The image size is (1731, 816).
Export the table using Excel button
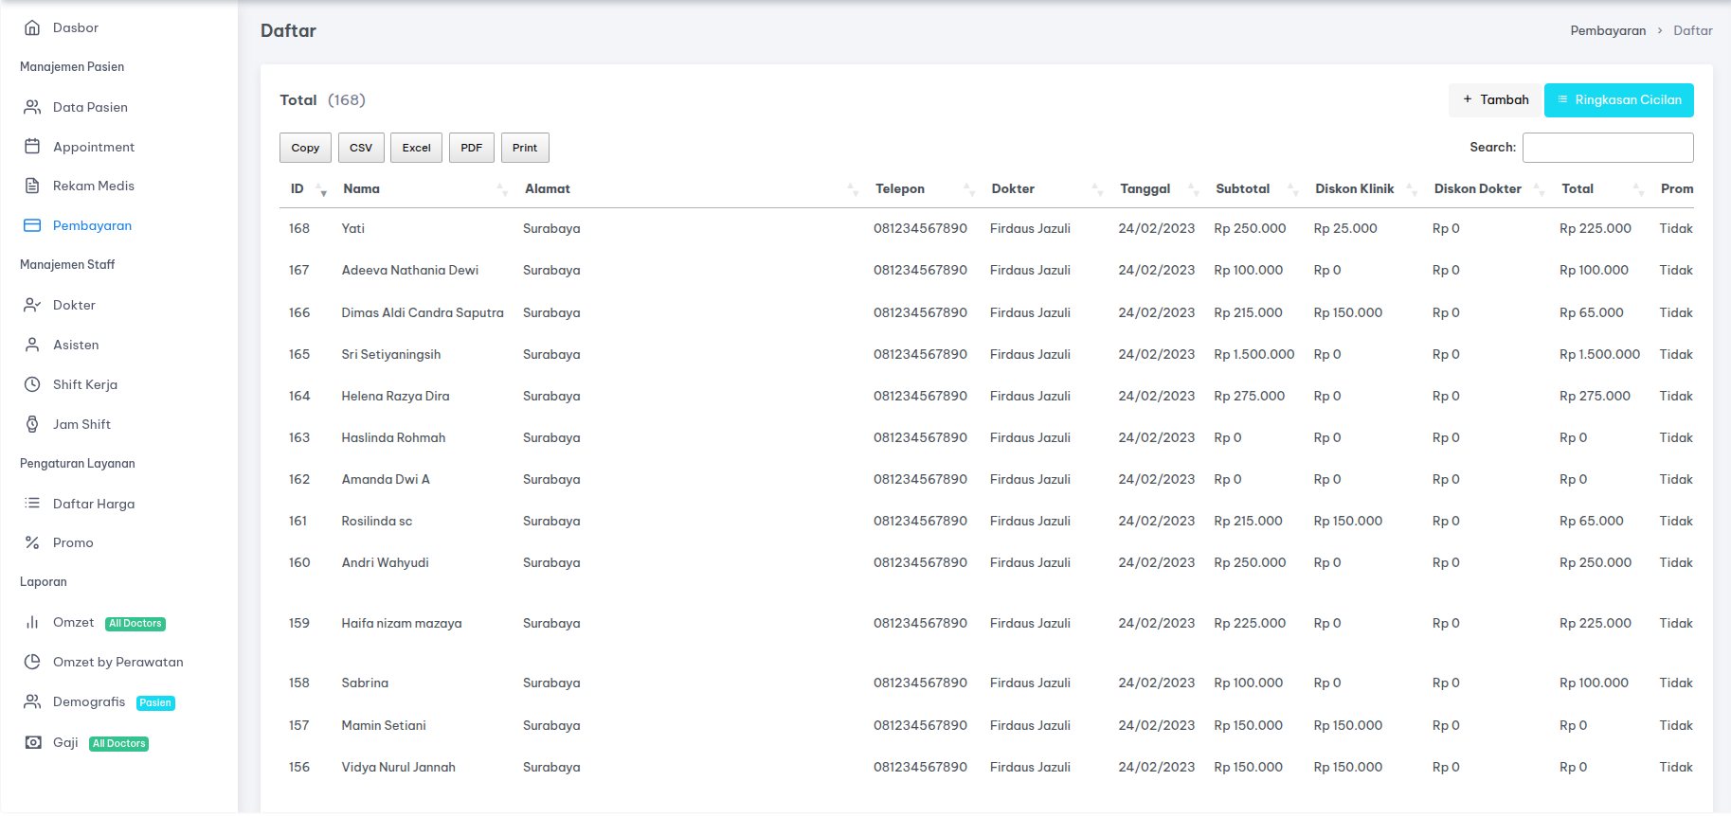point(416,148)
